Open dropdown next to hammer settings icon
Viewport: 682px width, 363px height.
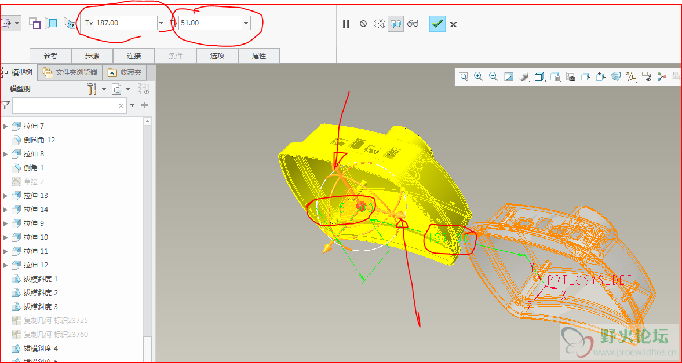tap(104, 89)
